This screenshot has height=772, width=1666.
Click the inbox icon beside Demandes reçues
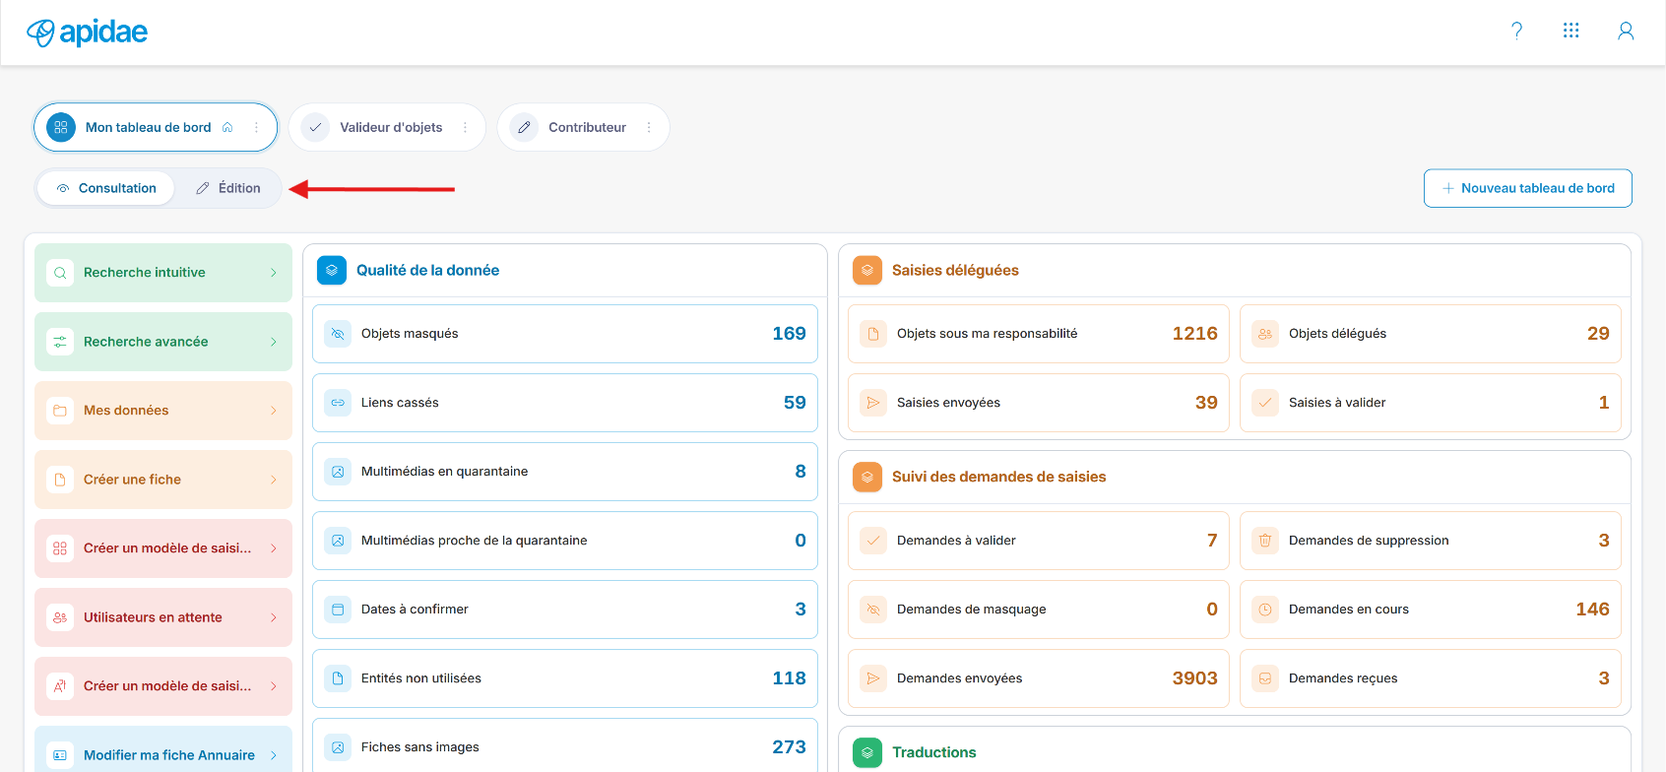1265,678
